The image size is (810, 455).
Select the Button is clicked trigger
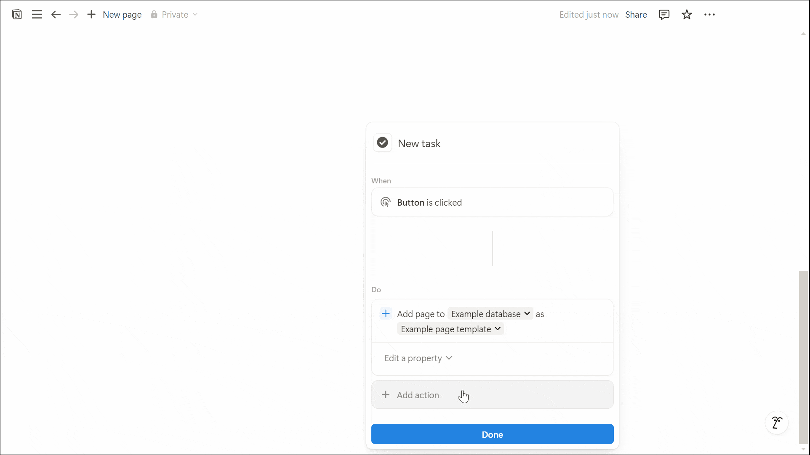pyautogui.click(x=492, y=202)
